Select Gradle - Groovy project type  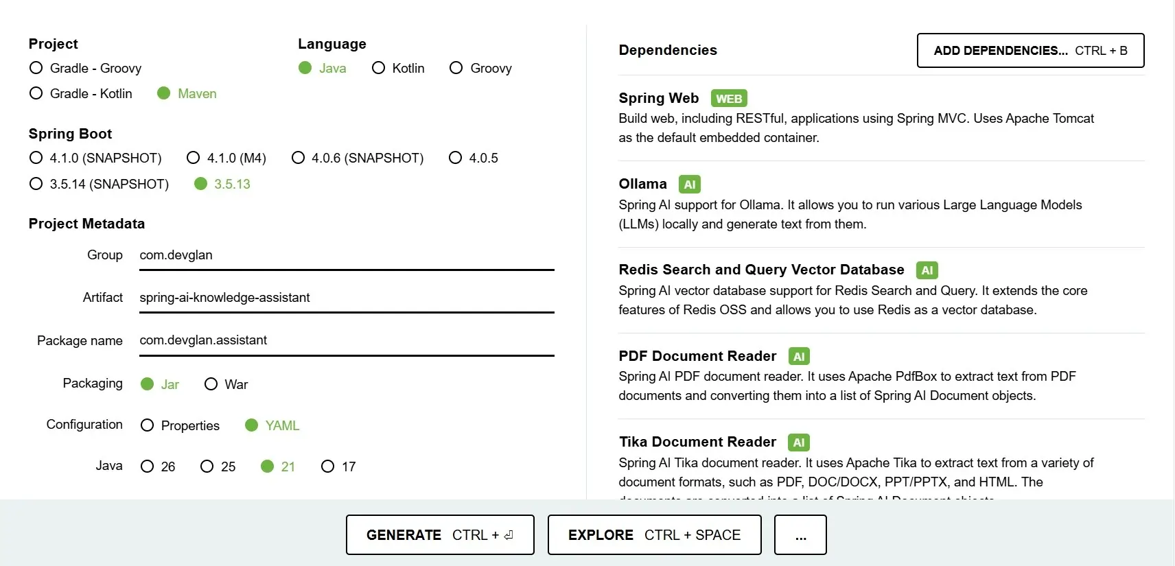point(36,68)
